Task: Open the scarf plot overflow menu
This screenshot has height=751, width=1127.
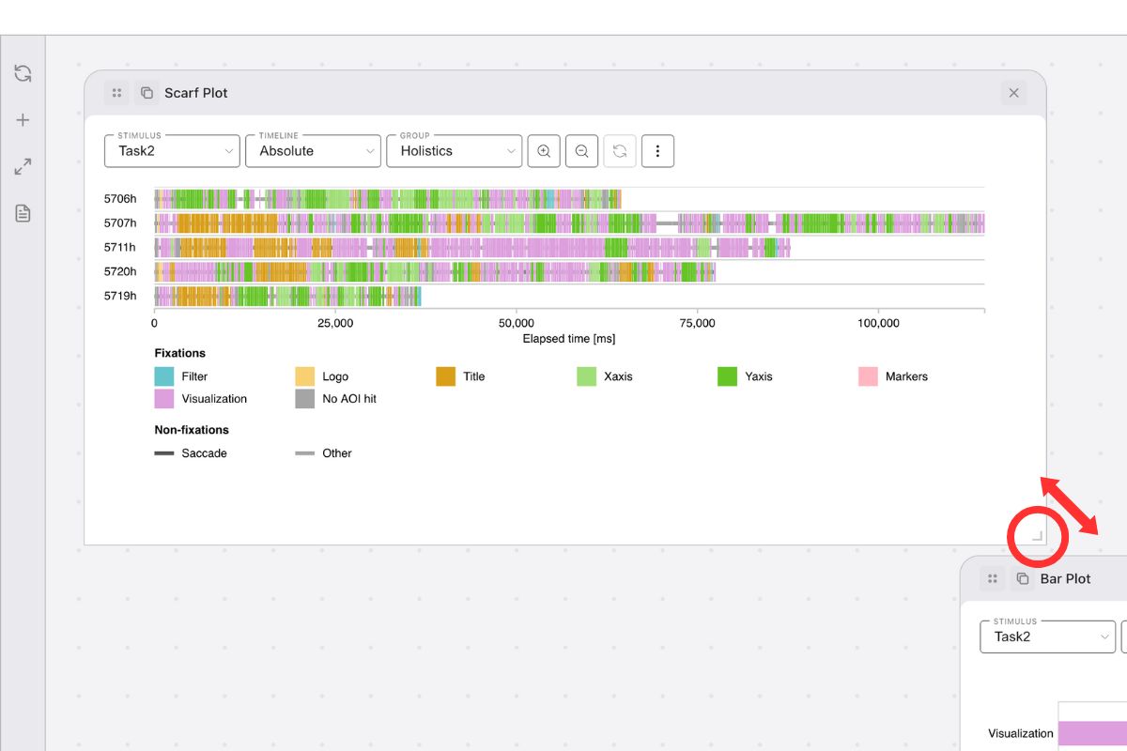Action: click(657, 150)
